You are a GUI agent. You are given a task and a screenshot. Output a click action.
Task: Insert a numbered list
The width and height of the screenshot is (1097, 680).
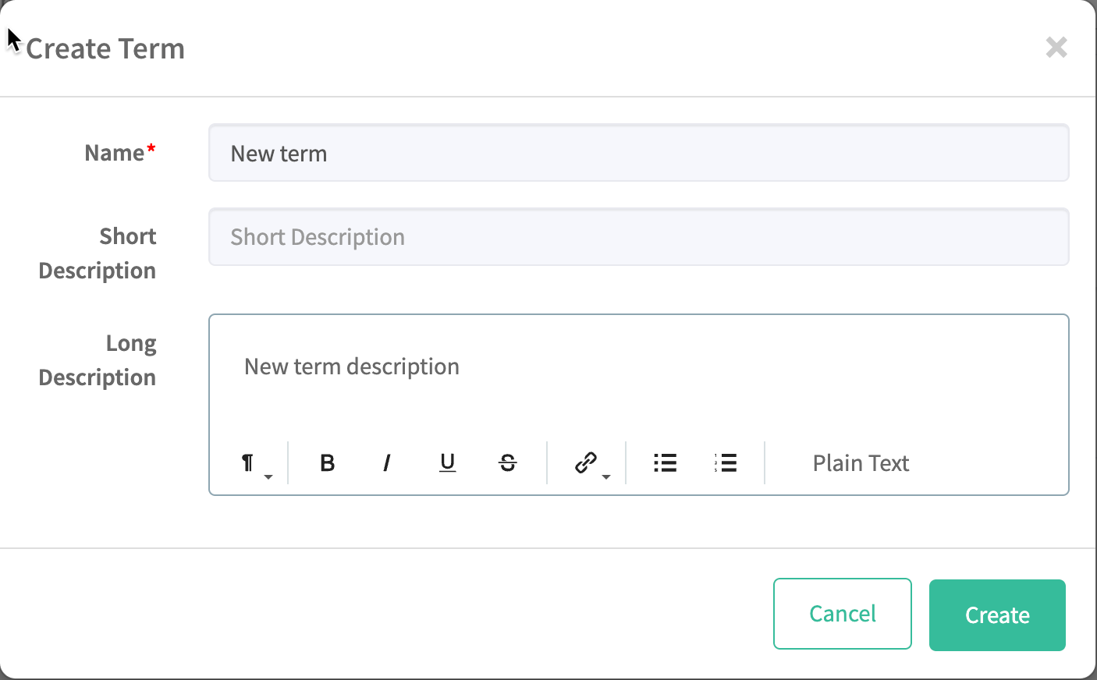tap(726, 463)
